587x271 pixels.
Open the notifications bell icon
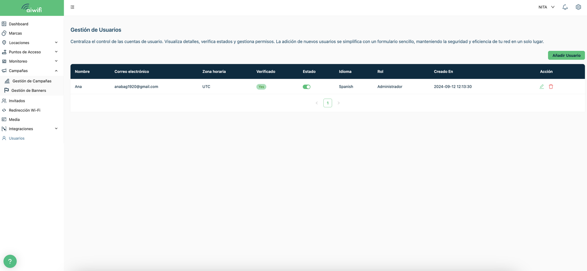565,7
